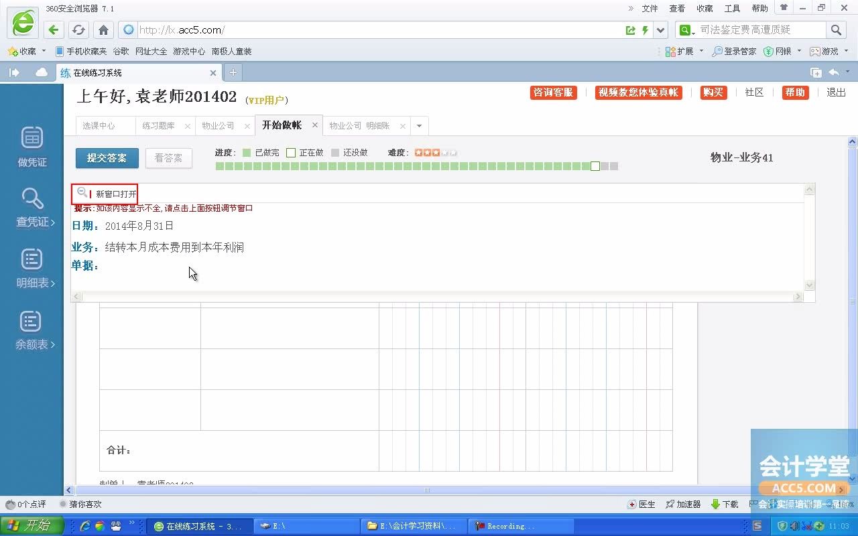Switch to the 选课中心 tab
Screen dimensions: 858x536
pos(99,125)
